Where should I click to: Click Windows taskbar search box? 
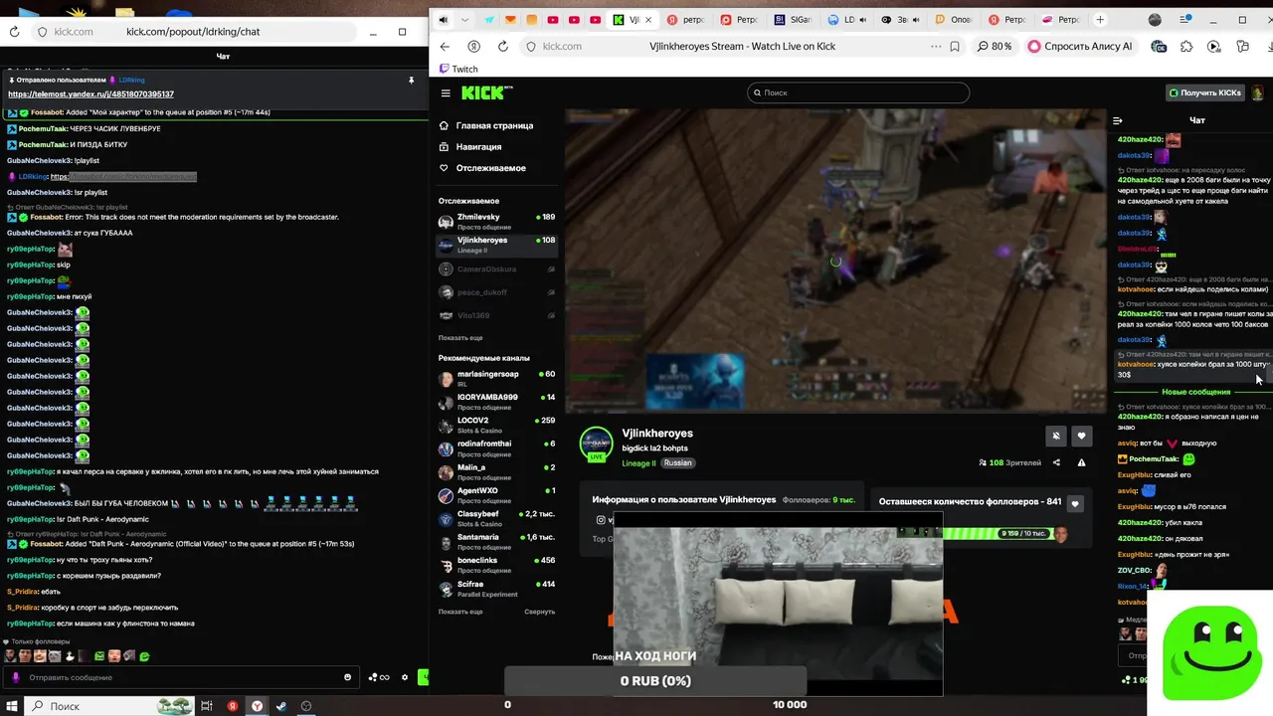(109, 706)
